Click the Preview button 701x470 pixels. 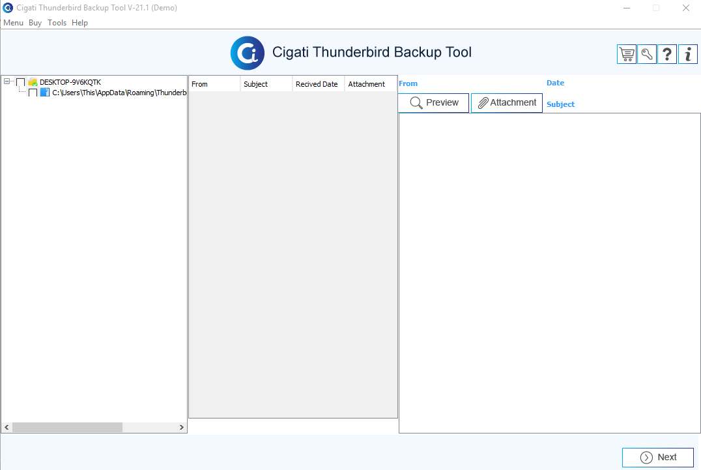pyautogui.click(x=434, y=103)
